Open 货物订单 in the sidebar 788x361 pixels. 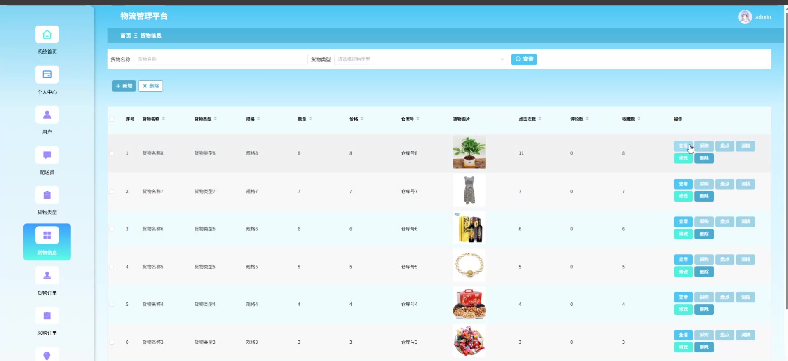click(x=47, y=281)
